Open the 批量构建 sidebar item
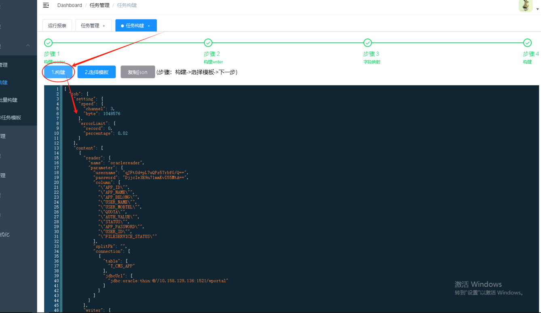Image resolution: width=541 pixels, height=313 pixels. 9,100
